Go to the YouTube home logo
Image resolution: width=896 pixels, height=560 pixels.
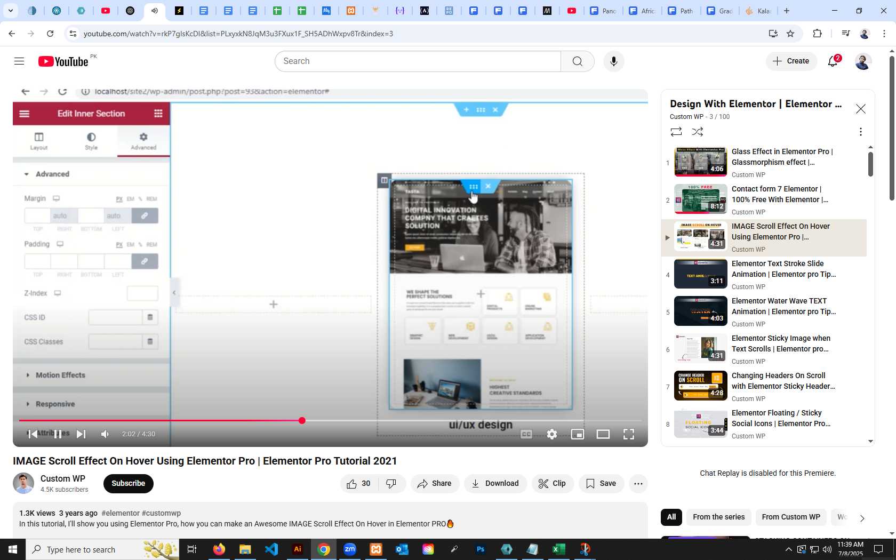pos(63,61)
